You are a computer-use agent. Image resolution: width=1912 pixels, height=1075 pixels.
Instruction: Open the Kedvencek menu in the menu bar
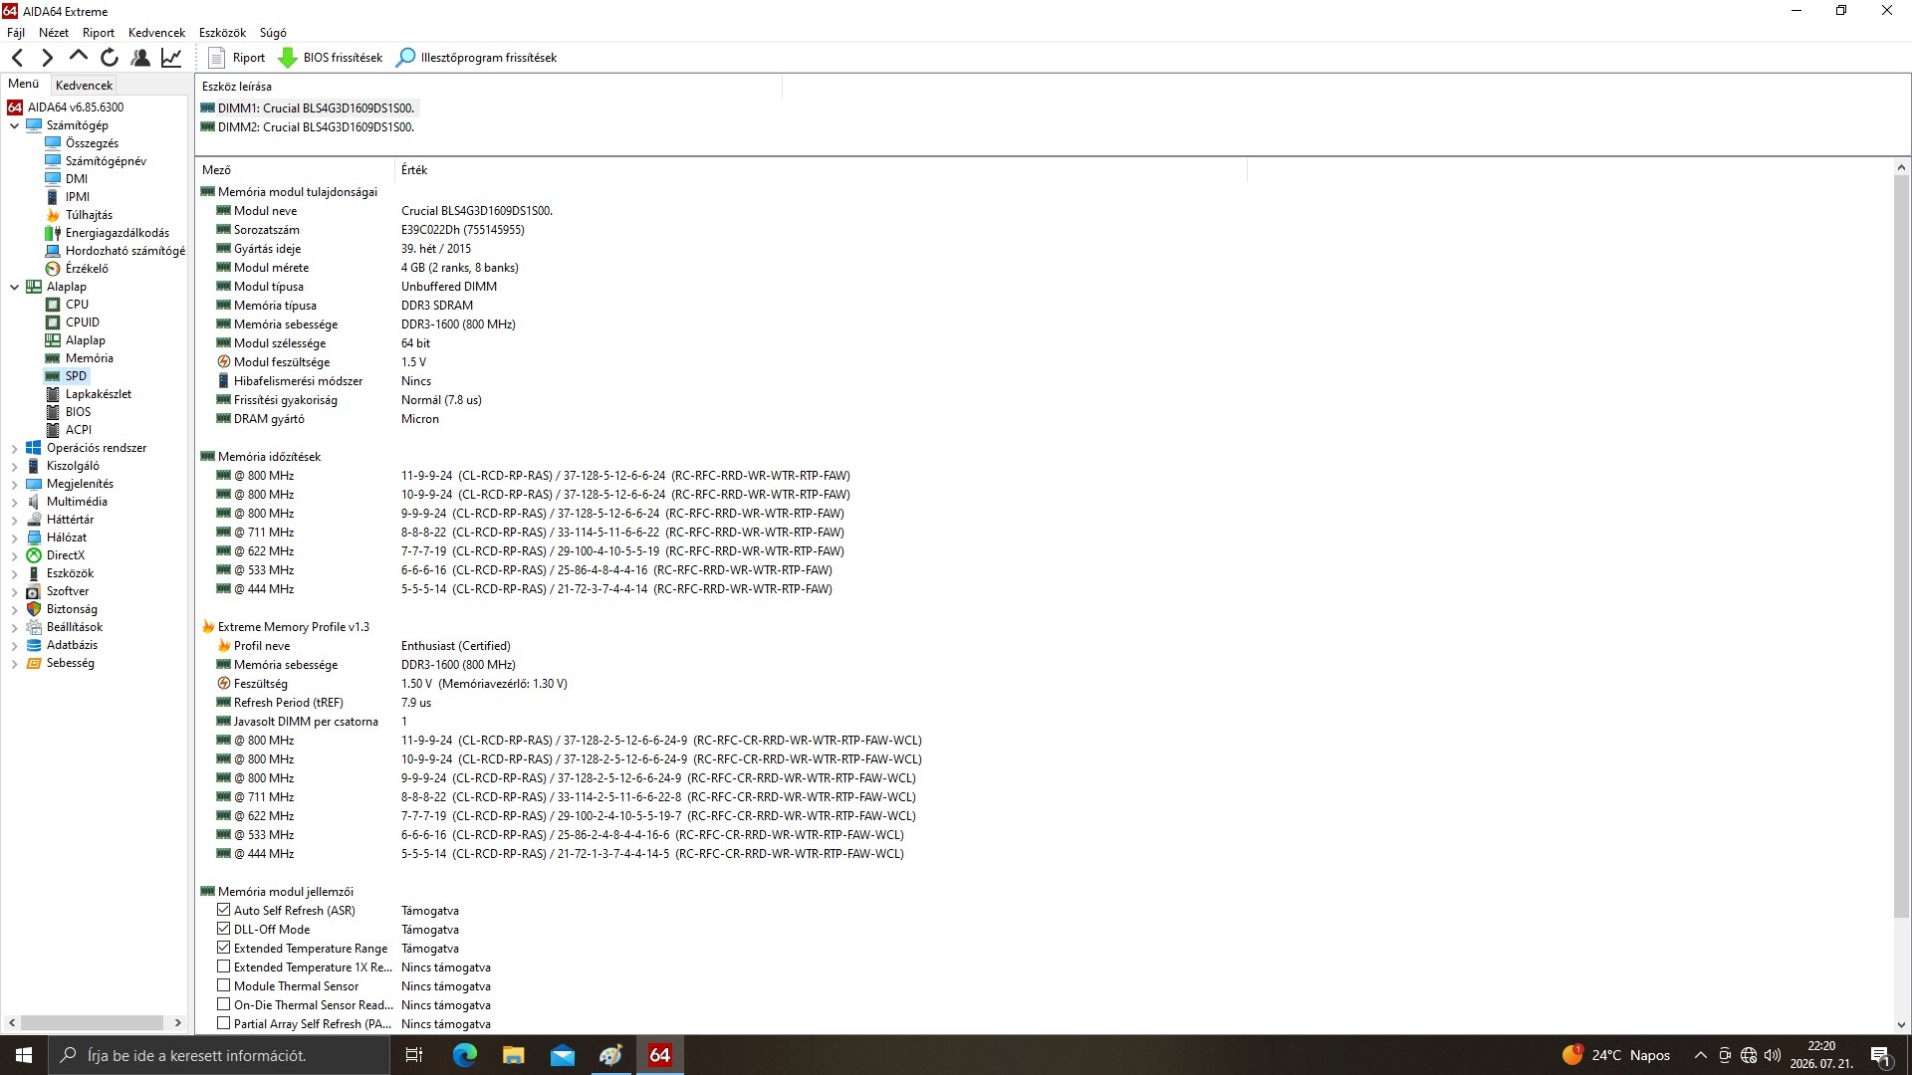(x=156, y=33)
